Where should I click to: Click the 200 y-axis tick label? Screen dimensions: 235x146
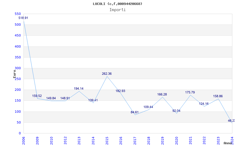(18, 90)
